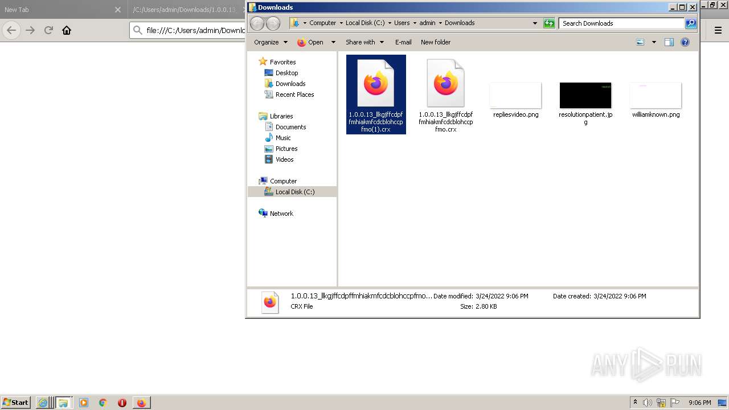This screenshot has height=410, width=729.
Task: Click the Firefox address bar URL field
Action: 195,30
